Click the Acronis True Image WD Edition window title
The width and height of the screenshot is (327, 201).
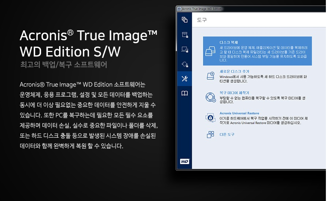(x=202, y=9)
